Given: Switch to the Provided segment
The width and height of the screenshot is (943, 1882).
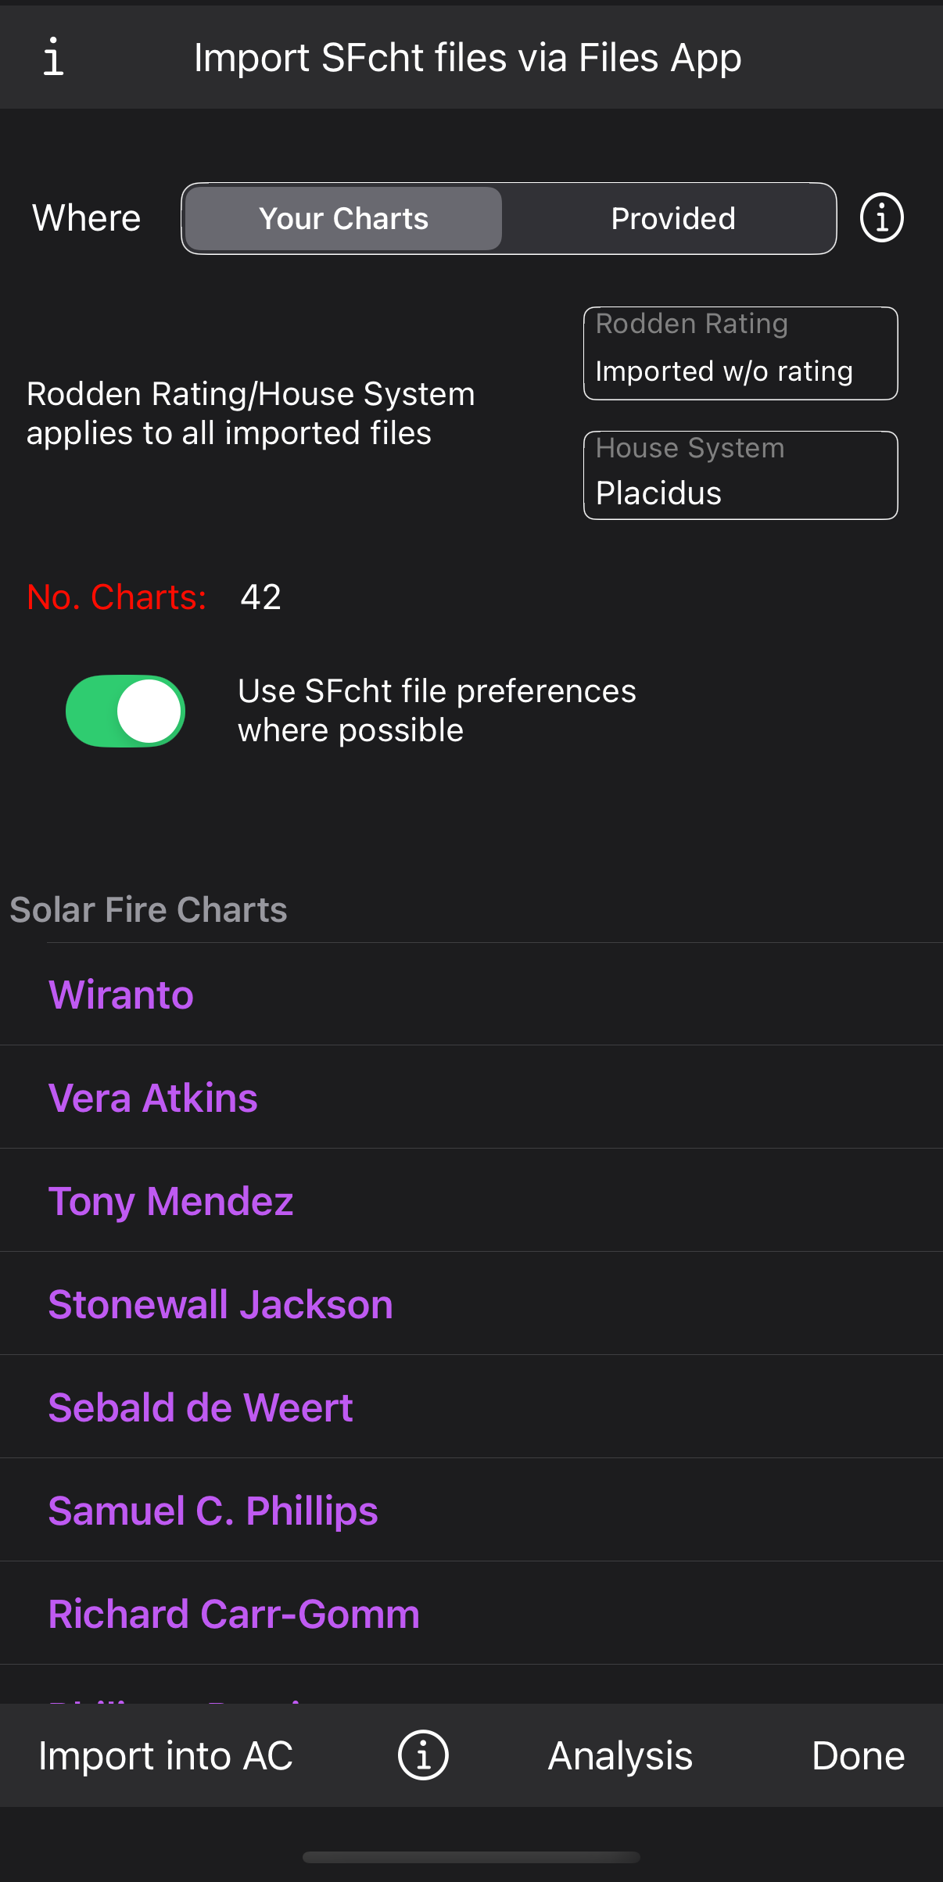Looking at the screenshot, I should 672,219.
